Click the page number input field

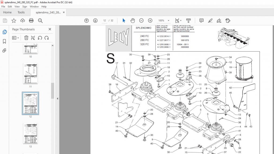pyautogui.click(x=105, y=21)
